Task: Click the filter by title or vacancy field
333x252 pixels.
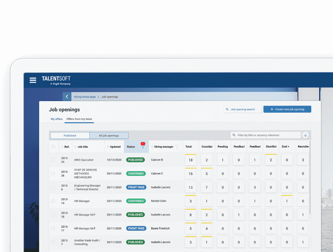Action: (x=268, y=135)
